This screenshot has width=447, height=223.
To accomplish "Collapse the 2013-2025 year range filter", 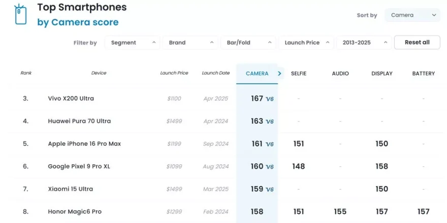I will (364, 43).
